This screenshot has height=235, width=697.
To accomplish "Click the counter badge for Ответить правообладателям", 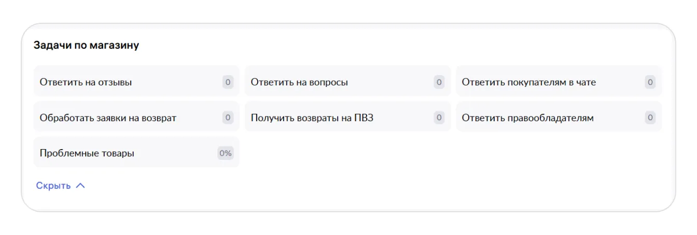I will (x=650, y=117).
